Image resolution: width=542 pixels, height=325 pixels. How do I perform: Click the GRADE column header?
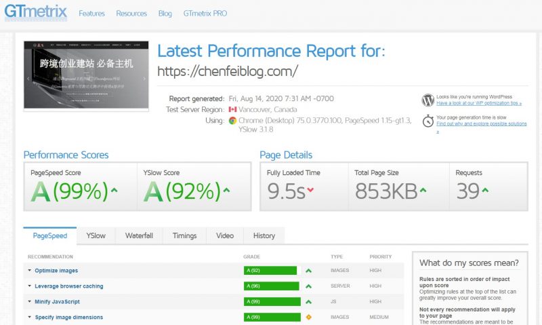click(251, 257)
